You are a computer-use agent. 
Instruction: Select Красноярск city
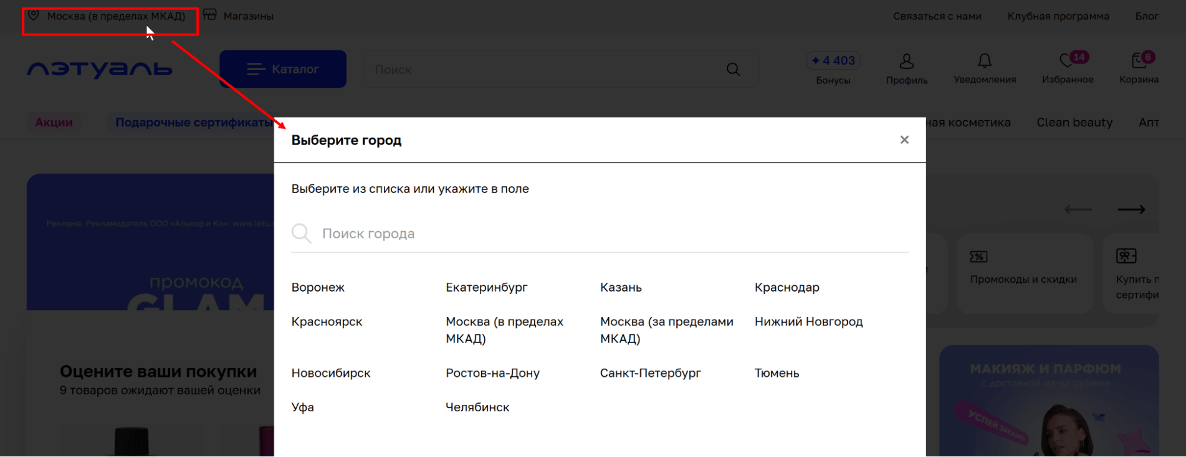pos(327,322)
